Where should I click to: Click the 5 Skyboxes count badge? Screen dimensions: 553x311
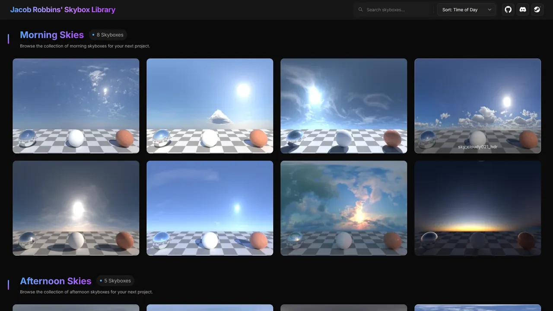click(x=115, y=280)
